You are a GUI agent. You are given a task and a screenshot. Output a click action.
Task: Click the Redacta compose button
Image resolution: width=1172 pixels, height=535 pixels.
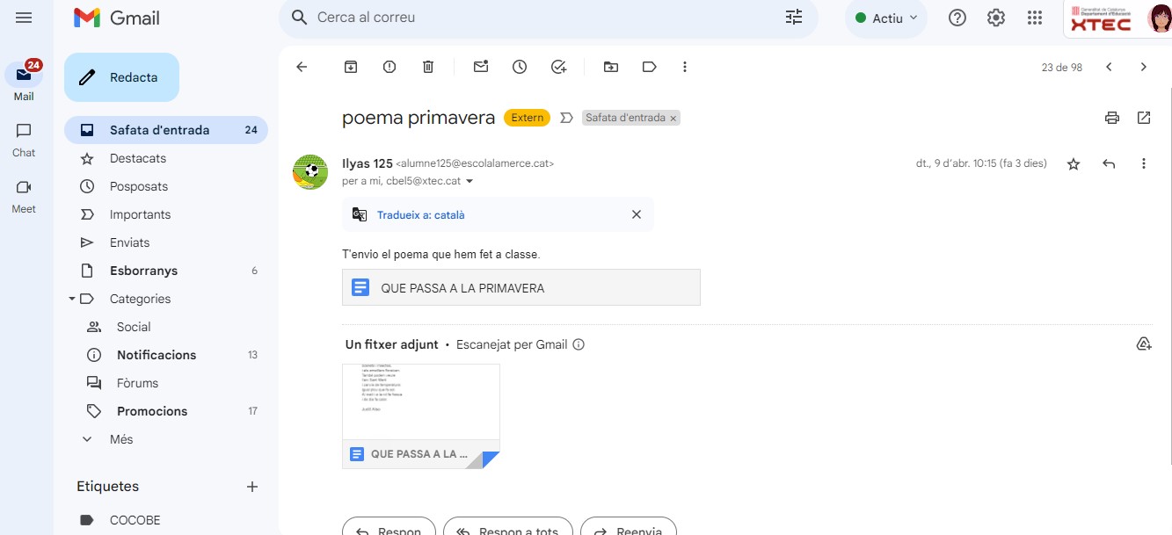click(121, 77)
